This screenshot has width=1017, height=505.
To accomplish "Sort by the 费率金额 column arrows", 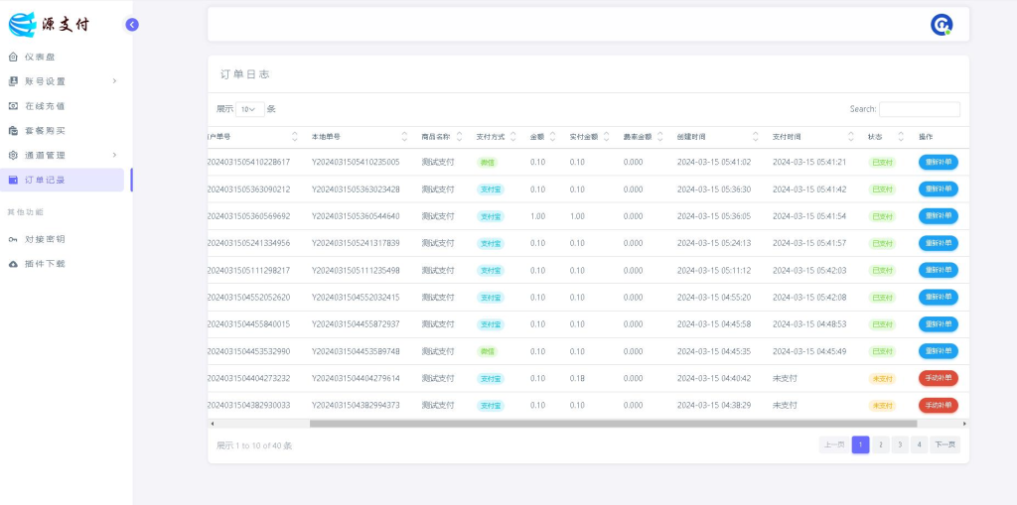I will pos(660,137).
